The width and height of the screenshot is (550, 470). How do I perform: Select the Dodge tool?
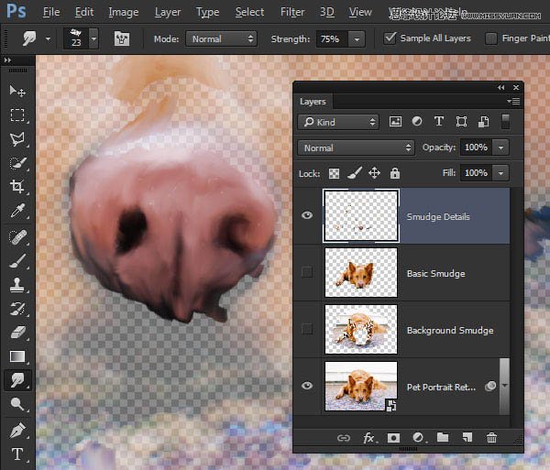pyautogui.click(x=17, y=404)
